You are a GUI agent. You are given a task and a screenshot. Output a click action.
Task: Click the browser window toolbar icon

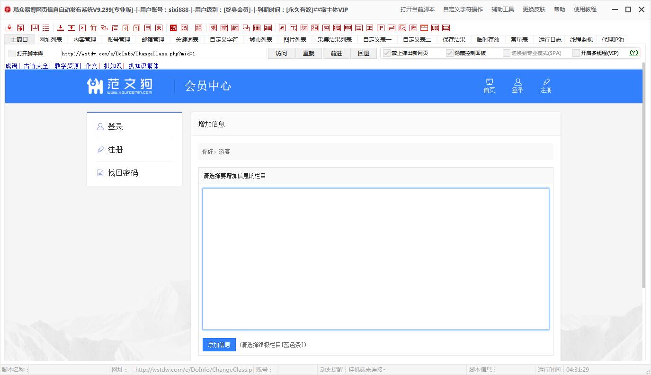(424, 28)
